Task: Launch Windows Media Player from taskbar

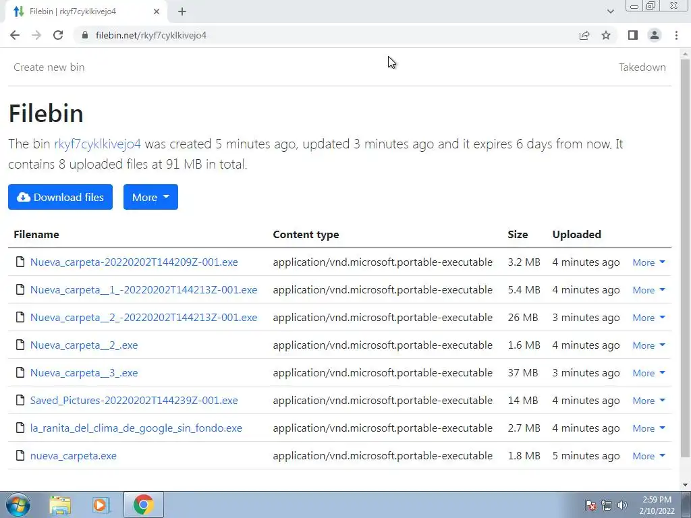Action: (101, 505)
